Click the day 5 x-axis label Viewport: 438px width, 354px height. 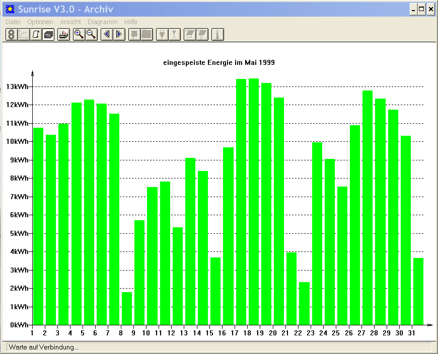point(83,333)
